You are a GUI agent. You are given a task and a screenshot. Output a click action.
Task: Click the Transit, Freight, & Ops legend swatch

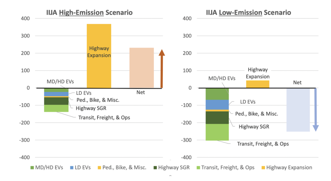tap(198, 168)
